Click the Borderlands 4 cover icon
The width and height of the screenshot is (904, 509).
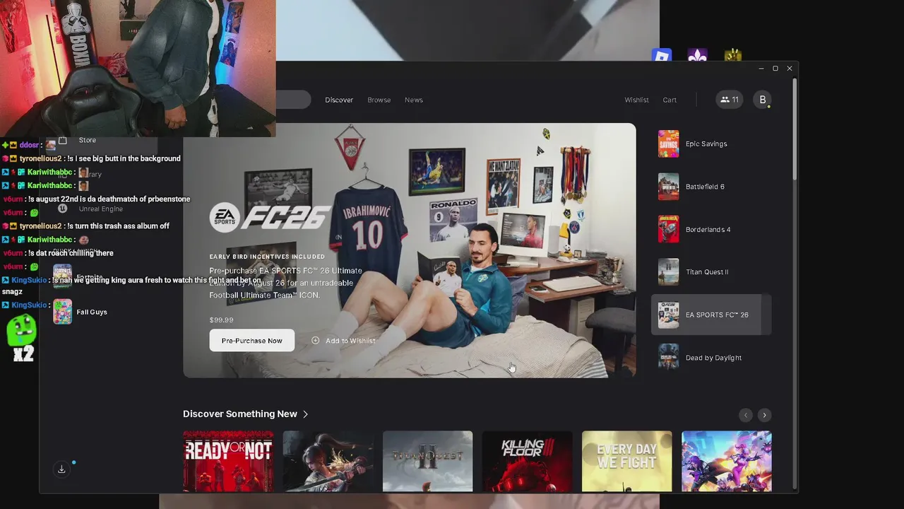tap(668, 229)
